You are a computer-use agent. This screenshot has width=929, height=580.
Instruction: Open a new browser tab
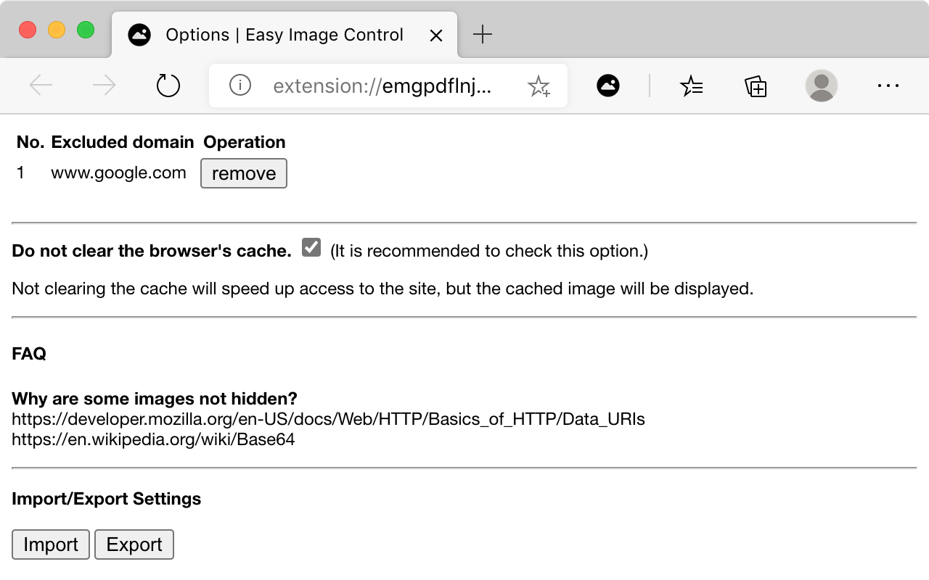coord(483,35)
